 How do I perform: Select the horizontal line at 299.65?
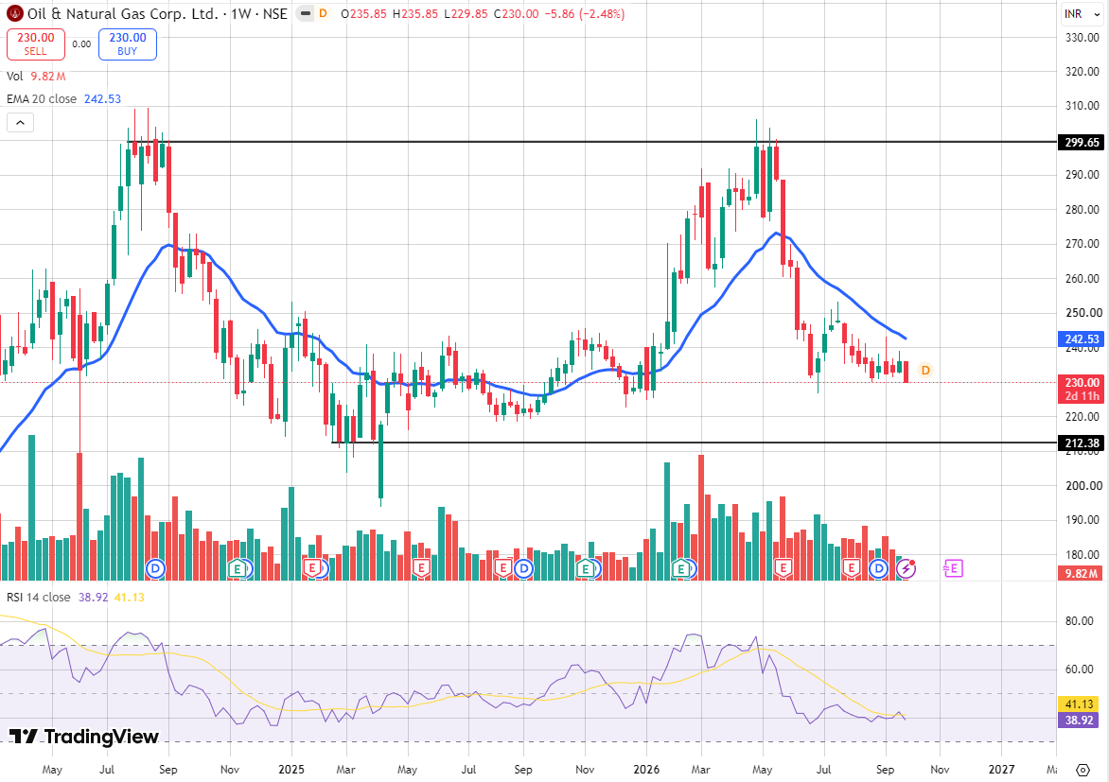(x=590, y=142)
